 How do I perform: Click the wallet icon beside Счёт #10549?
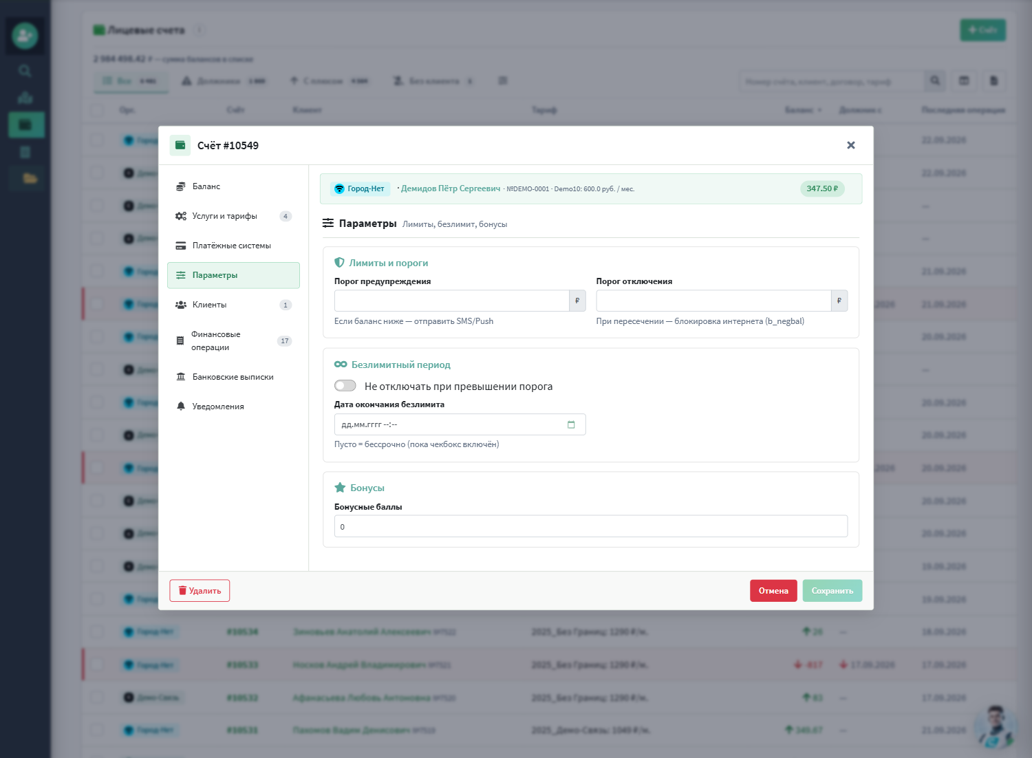[x=180, y=145]
